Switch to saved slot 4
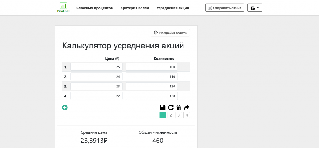The height and width of the screenshot is (148, 319). pyautogui.click(x=187, y=115)
